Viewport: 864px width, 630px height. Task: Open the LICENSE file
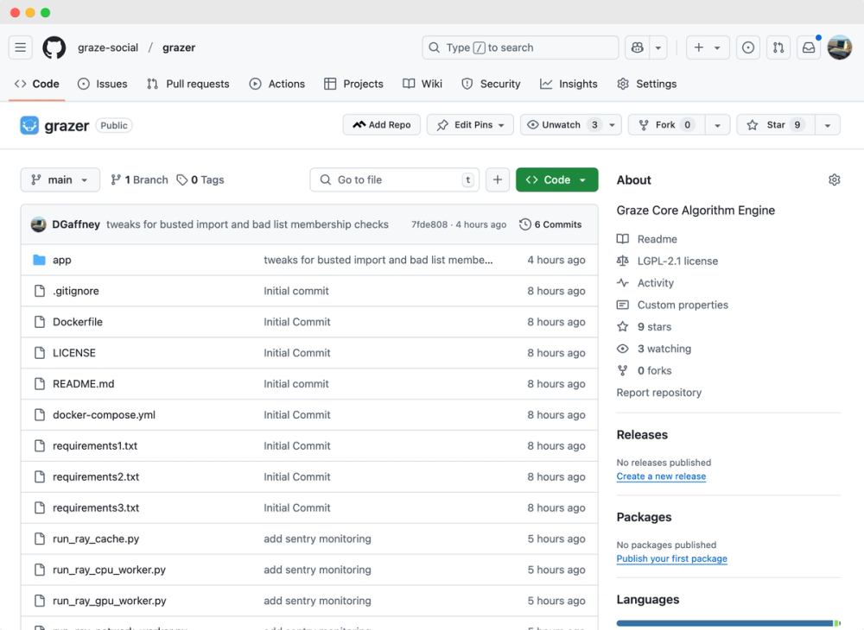(x=74, y=353)
